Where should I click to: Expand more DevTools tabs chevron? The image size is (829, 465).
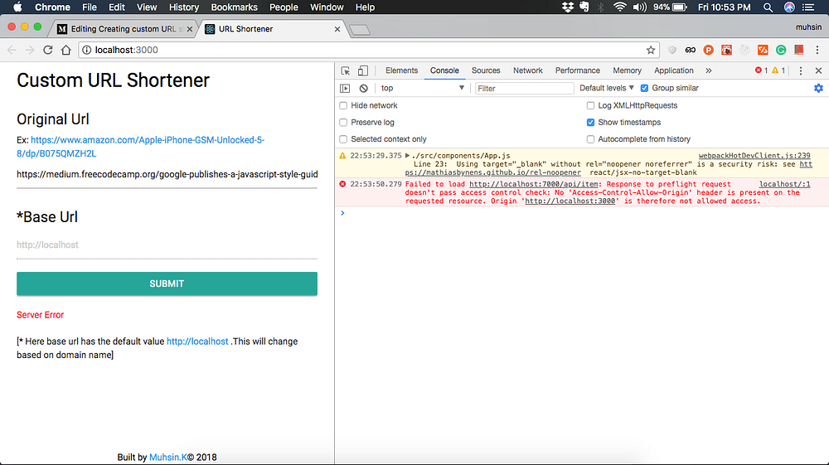point(709,70)
